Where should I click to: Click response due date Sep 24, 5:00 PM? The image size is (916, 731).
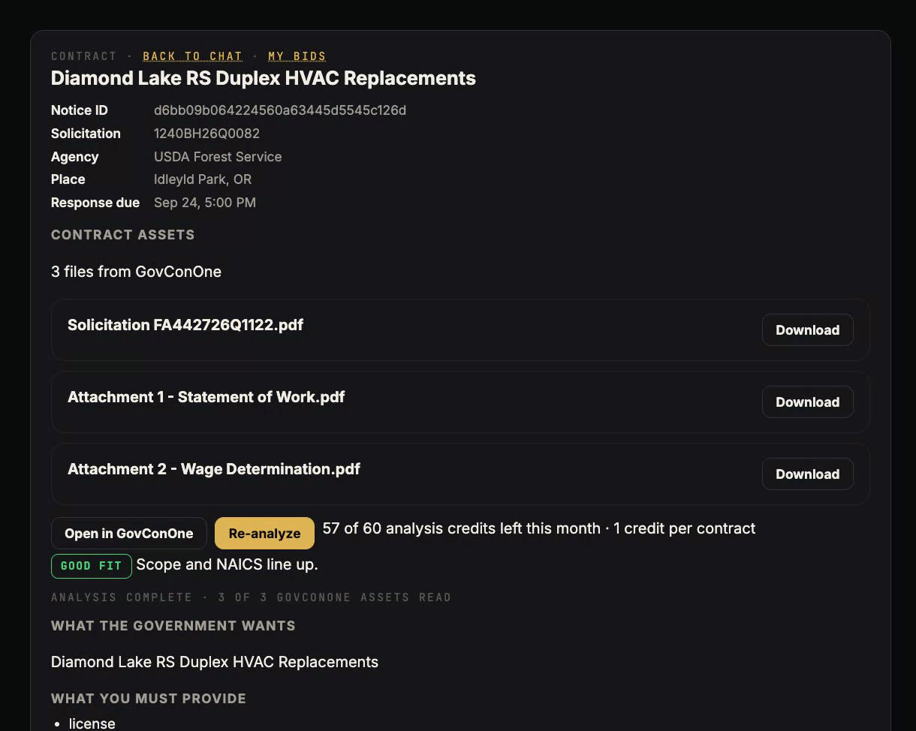tap(205, 203)
